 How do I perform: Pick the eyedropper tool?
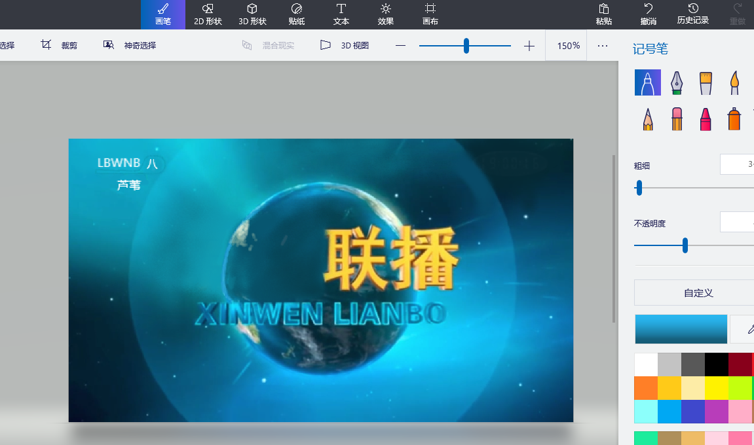[x=742, y=329]
